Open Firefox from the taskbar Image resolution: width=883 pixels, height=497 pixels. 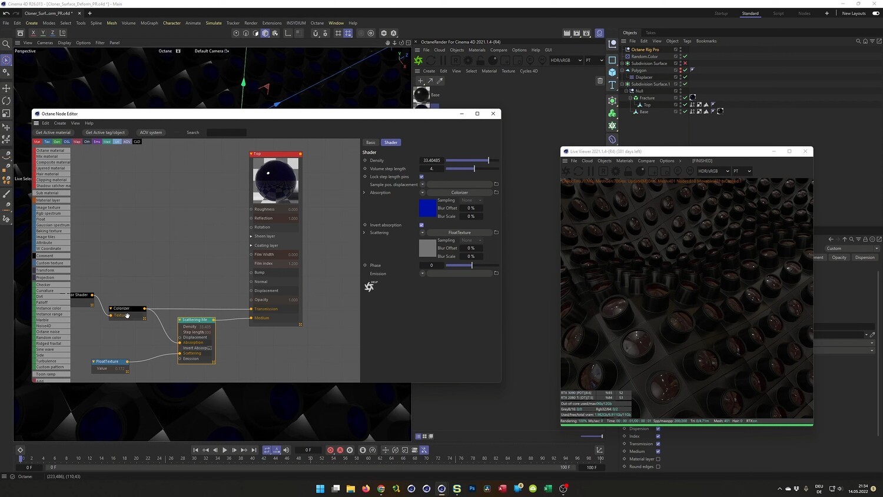click(366, 488)
